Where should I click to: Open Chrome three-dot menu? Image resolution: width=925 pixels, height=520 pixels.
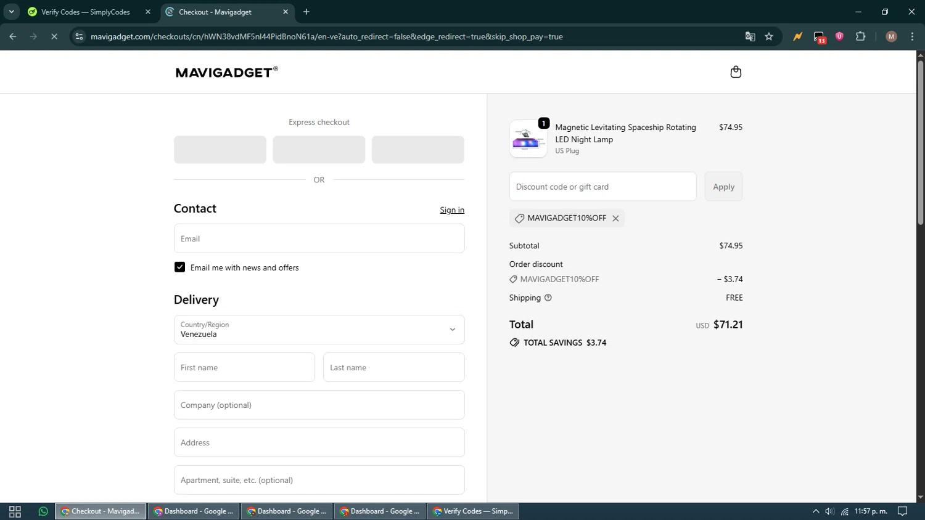[x=912, y=36]
